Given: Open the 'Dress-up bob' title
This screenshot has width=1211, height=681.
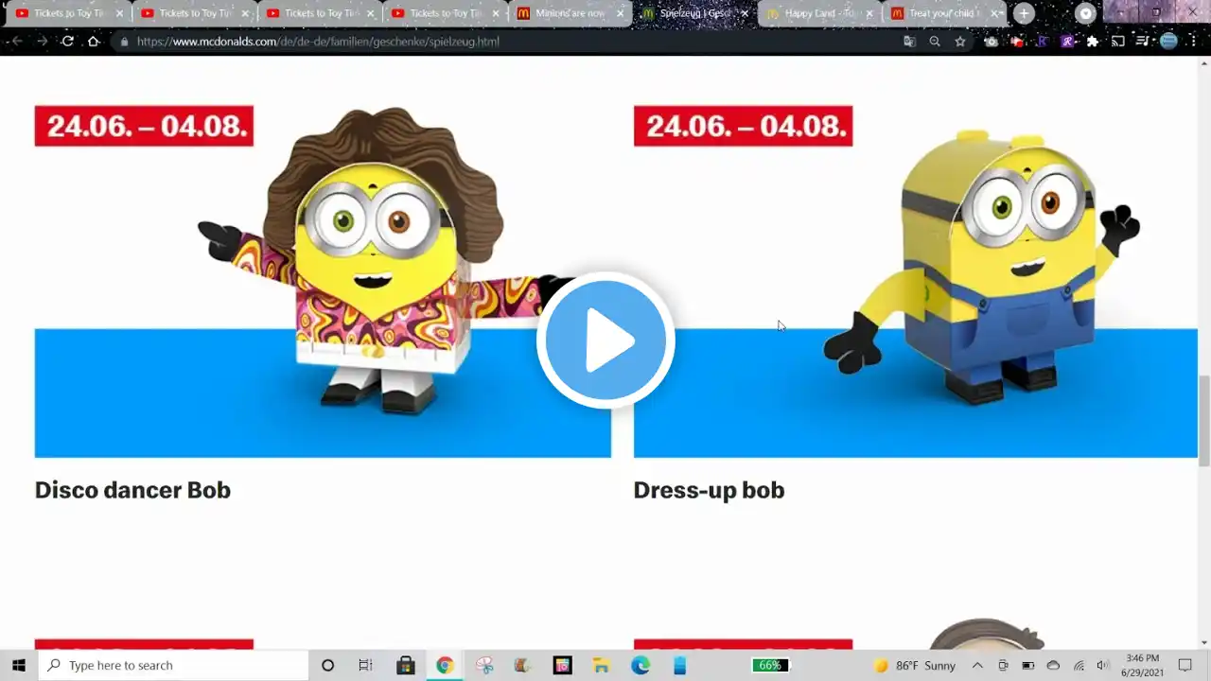Looking at the screenshot, I should [709, 490].
